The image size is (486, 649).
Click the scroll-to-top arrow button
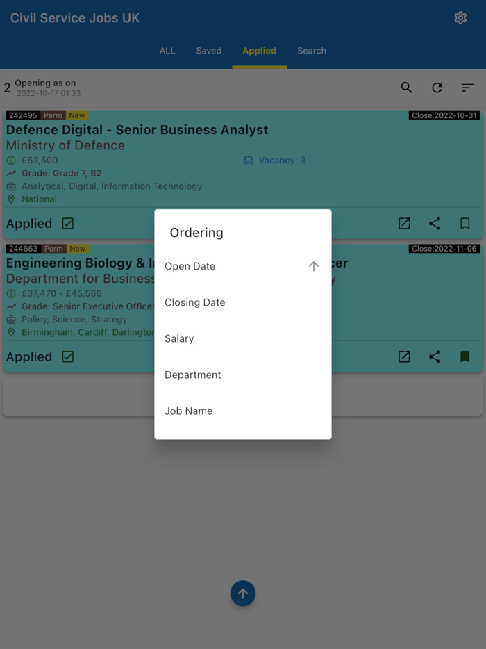pyautogui.click(x=243, y=593)
